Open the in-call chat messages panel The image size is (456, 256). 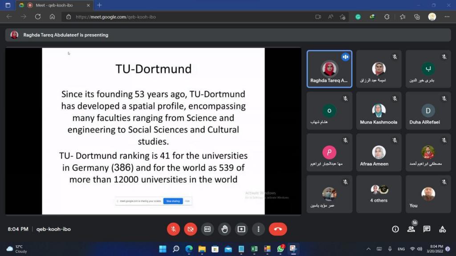pos(427,229)
